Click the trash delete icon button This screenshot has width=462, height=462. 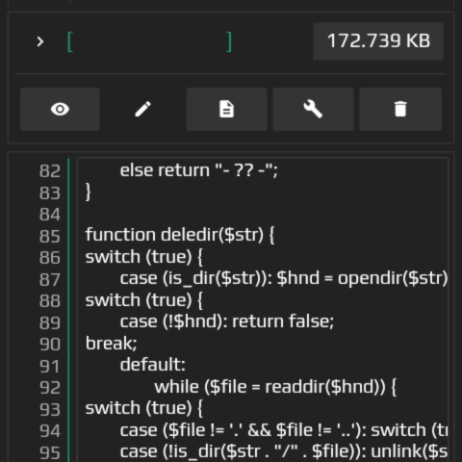pyautogui.click(x=400, y=109)
